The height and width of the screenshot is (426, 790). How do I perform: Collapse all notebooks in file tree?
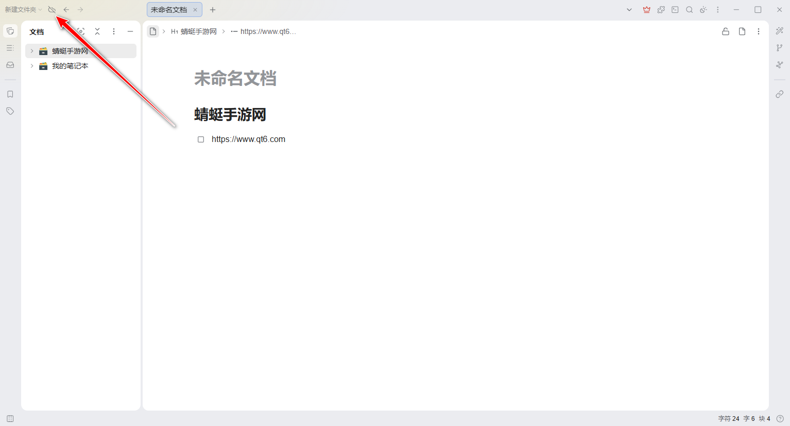click(x=97, y=31)
